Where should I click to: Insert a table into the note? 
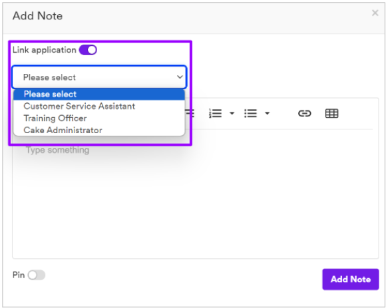click(x=331, y=113)
